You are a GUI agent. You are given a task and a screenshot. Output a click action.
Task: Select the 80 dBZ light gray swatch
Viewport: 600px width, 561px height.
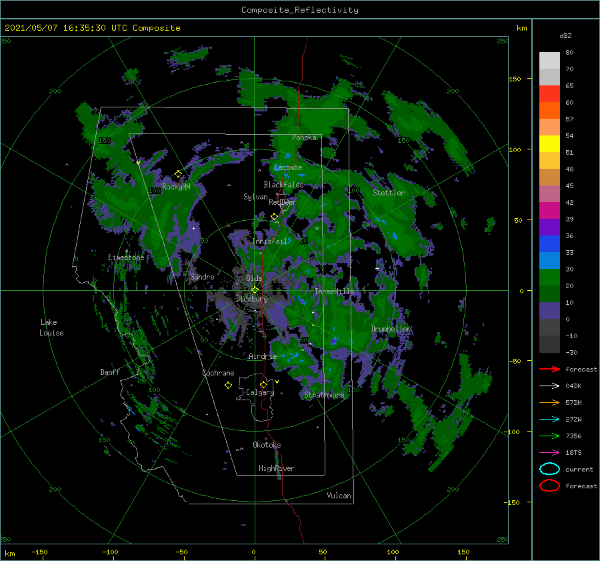(549, 61)
